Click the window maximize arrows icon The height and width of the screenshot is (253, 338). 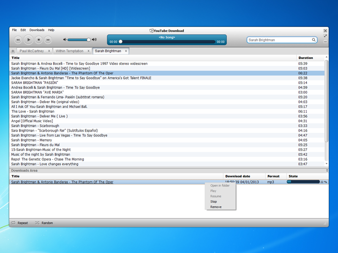(325, 36)
